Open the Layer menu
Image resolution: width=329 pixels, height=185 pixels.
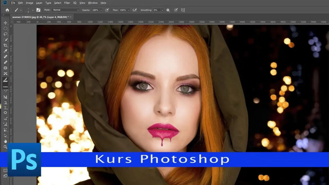(39, 3)
